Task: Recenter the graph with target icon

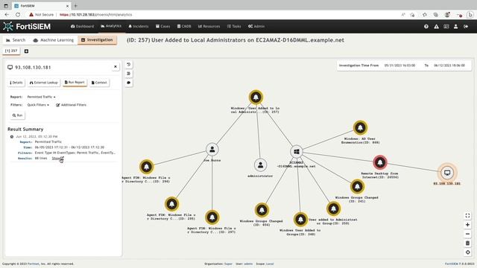Action: pyautogui.click(x=467, y=252)
